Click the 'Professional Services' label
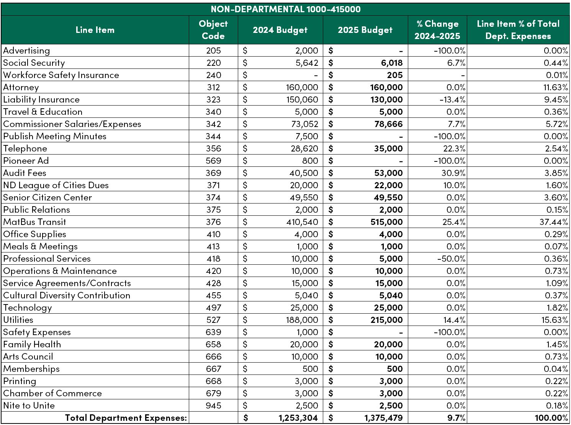 tap(47, 259)
